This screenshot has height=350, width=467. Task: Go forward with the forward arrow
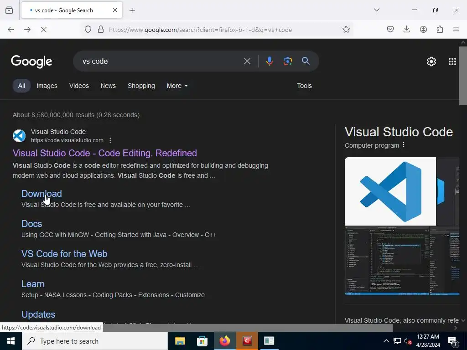coord(27,30)
